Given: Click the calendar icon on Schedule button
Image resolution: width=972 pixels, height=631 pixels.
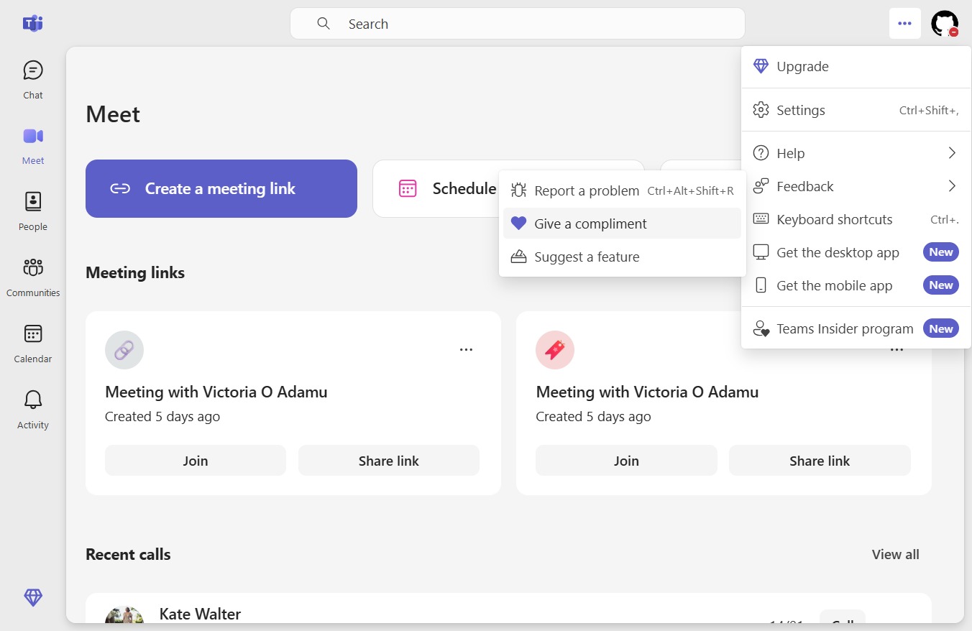Looking at the screenshot, I should (408, 188).
